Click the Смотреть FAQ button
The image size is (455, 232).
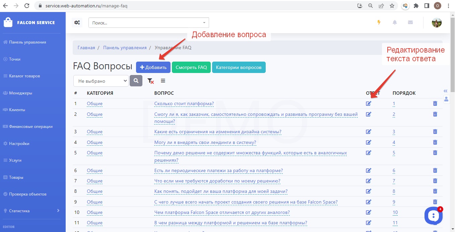[x=191, y=67]
